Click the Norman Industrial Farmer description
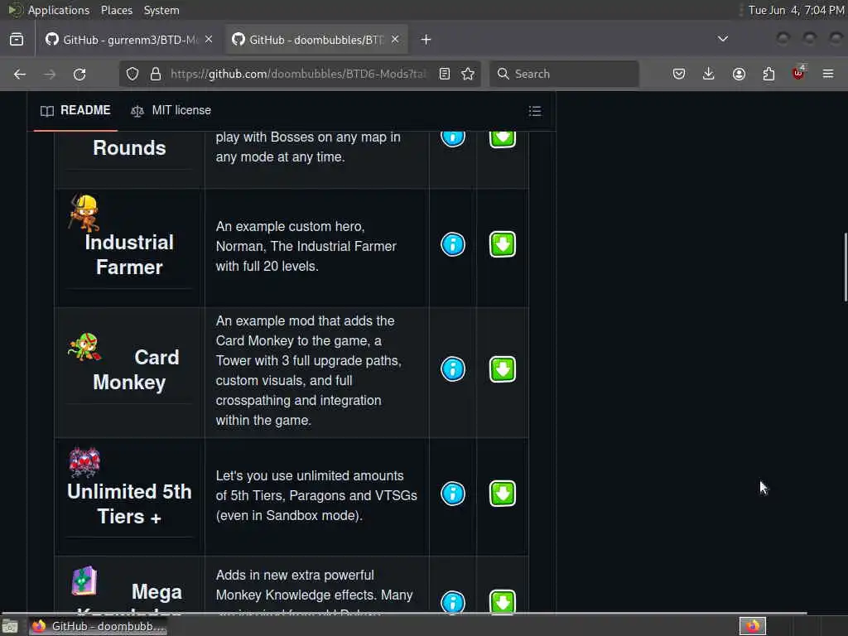Screen dimensions: 848x636 [x=306, y=246]
